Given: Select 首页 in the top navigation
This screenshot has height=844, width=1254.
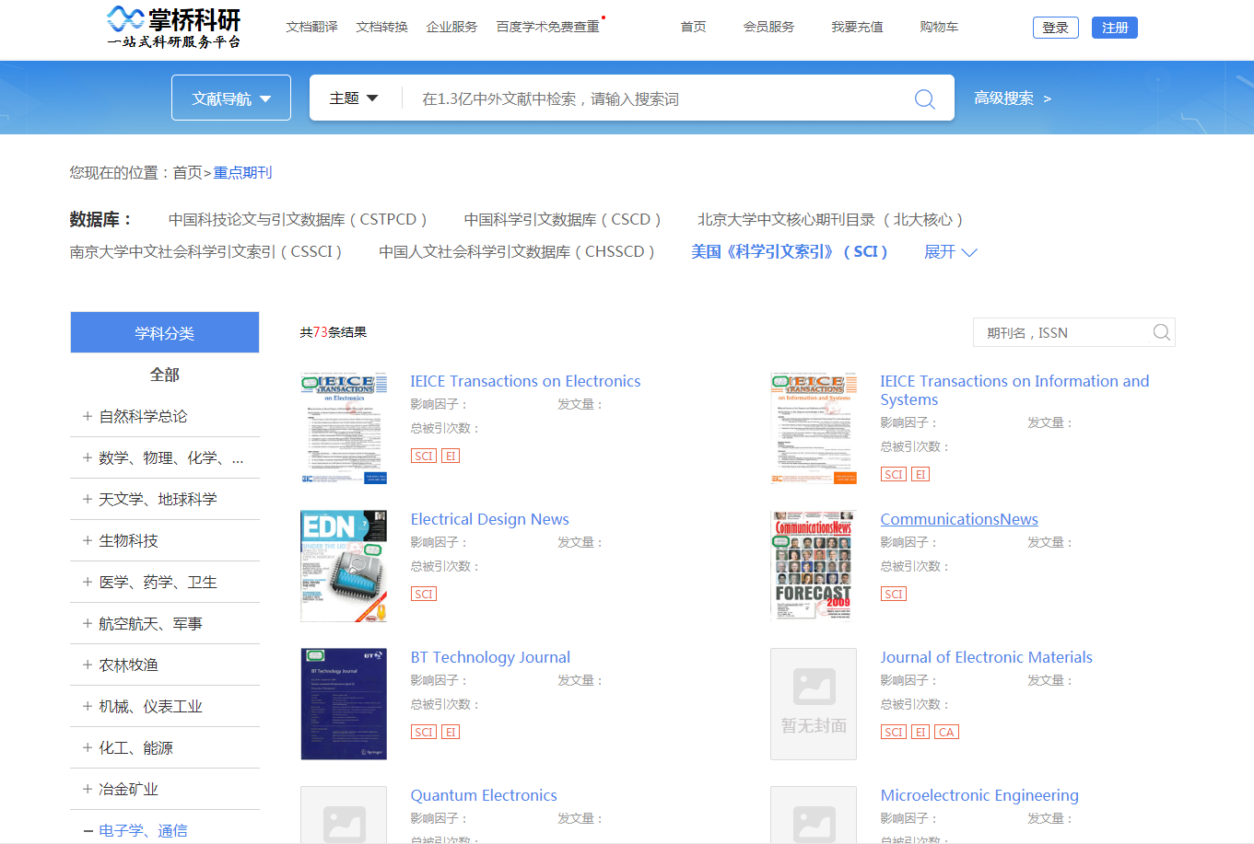Looking at the screenshot, I should 693,27.
